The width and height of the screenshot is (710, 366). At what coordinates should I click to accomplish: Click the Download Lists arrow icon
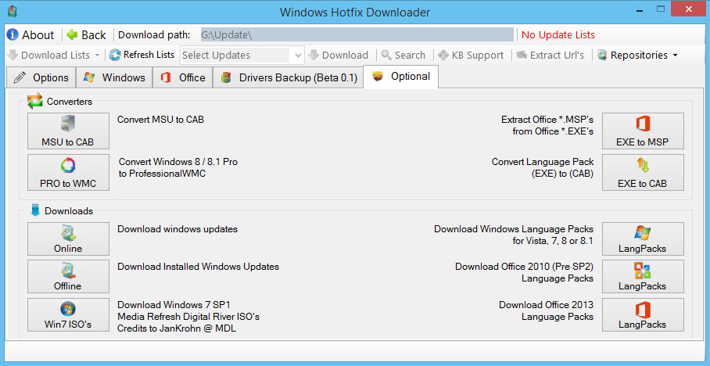click(13, 56)
